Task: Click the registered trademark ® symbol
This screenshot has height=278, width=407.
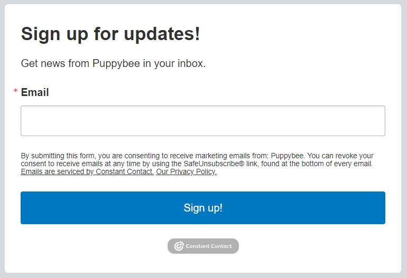Action: [x=242, y=164]
